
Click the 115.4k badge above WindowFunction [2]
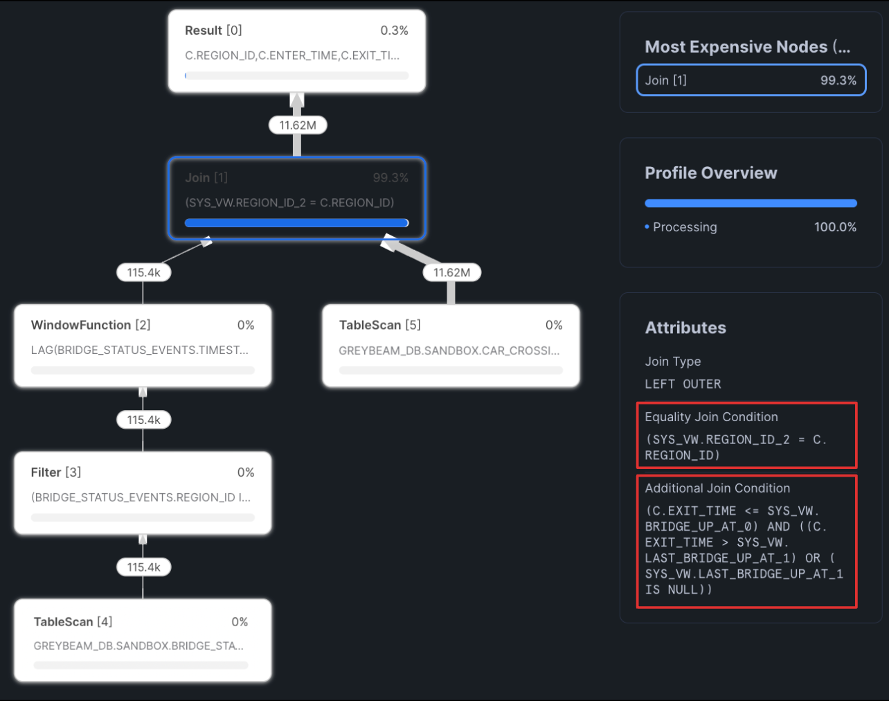click(x=143, y=272)
